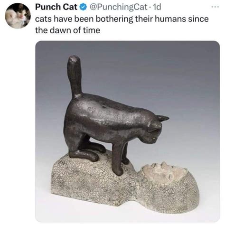Viewport: 225px width, 225px height.
Task: Open the @PunchingCat handle link
Action: point(118,7)
